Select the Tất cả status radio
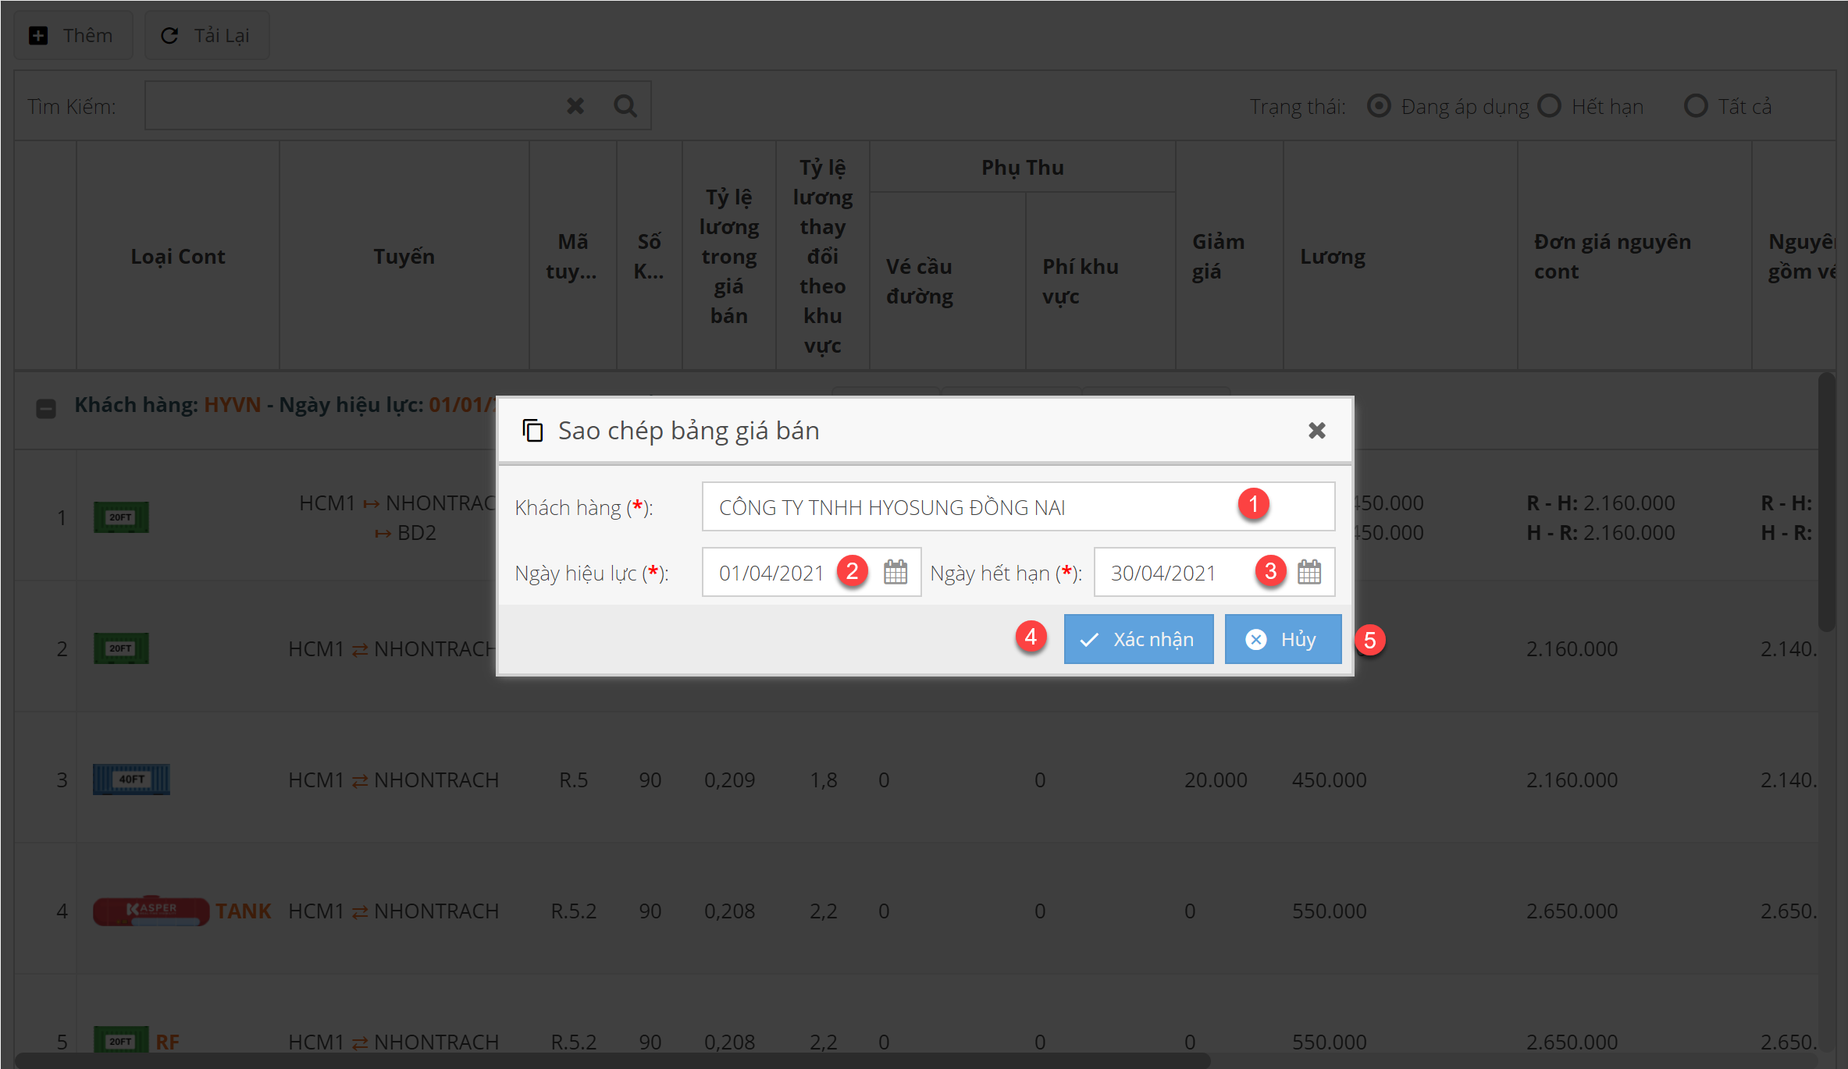1848x1069 pixels. click(1695, 105)
